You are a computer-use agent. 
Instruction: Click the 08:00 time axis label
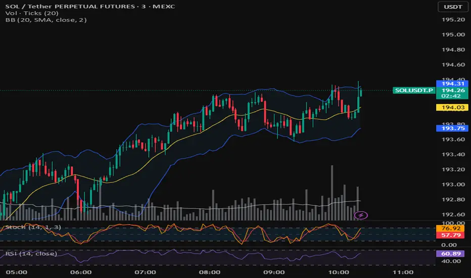[210, 272]
